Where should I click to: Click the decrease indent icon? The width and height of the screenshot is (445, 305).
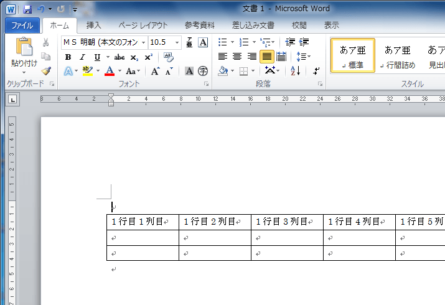tap(290, 42)
